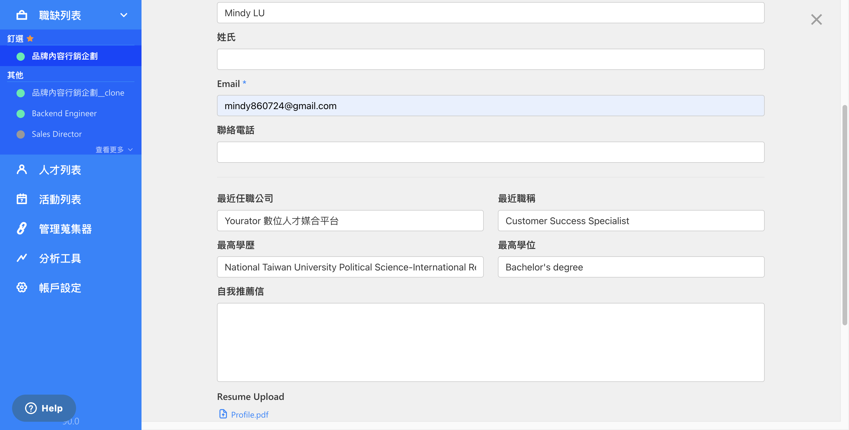Click into the 姓氏 input field

(490, 59)
